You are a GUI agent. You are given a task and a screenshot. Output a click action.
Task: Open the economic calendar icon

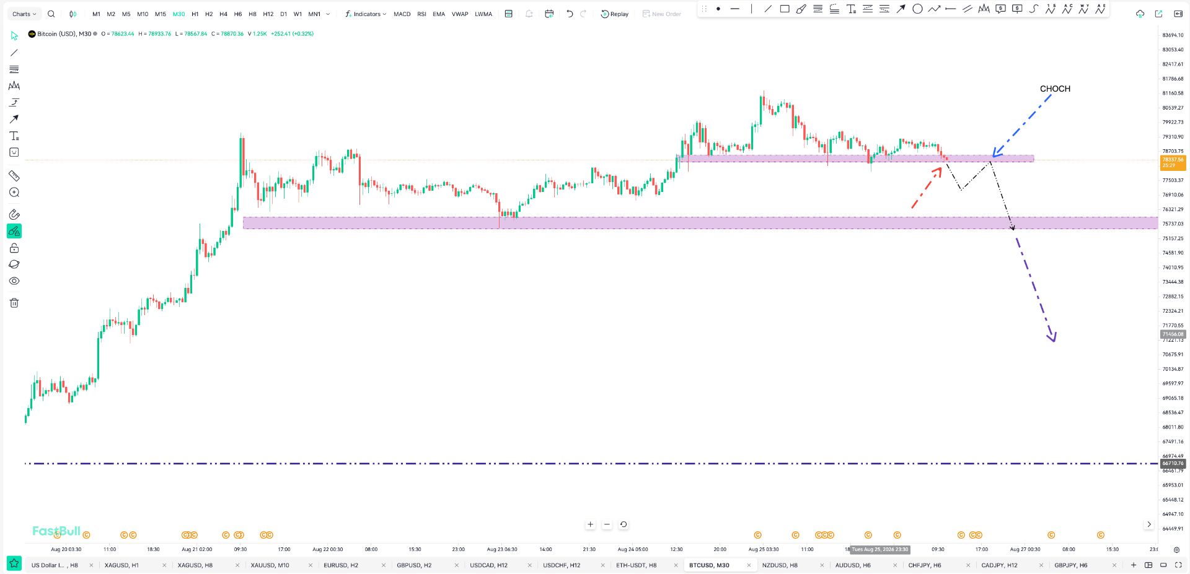click(x=549, y=14)
